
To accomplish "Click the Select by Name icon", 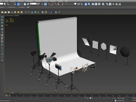I will point(8,4).
